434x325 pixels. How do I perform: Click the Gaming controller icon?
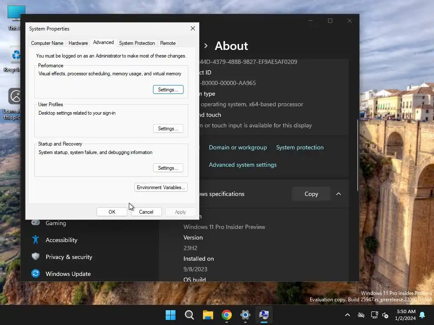[x=36, y=223]
